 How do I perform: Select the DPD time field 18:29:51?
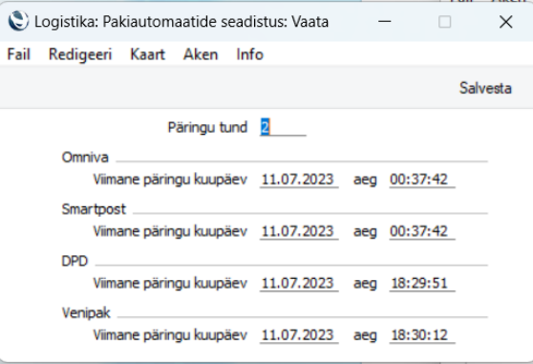pos(422,284)
